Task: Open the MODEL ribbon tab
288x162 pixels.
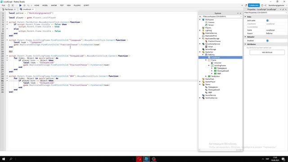Action: pos(45,5)
